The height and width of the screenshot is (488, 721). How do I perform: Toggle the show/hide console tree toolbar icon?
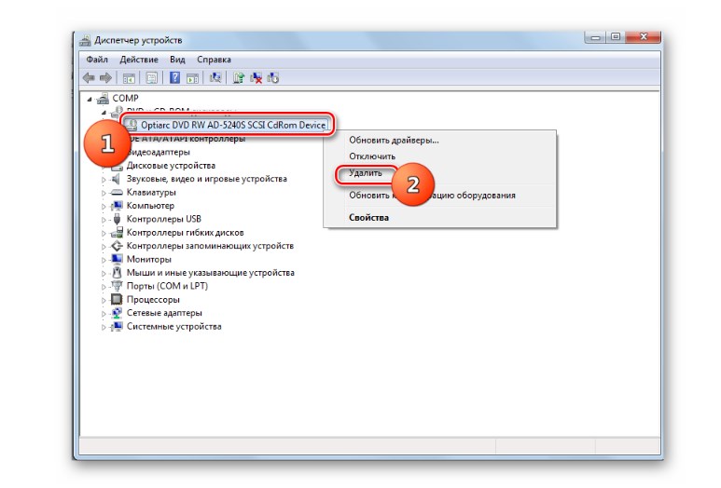coord(129,78)
